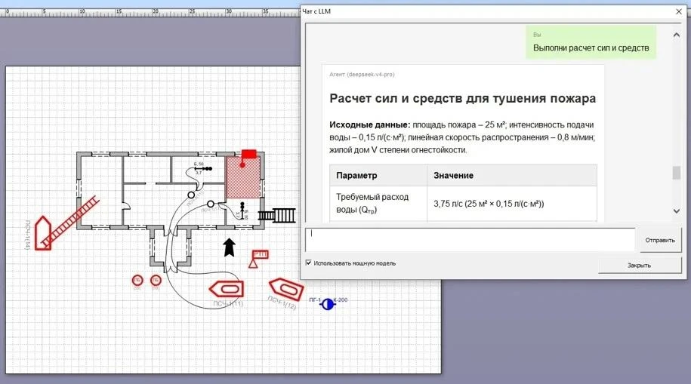This screenshot has height=384, width=691.
Task: Click the blue fire hydrant ПГ-1 symbol
Action: pos(327,304)
